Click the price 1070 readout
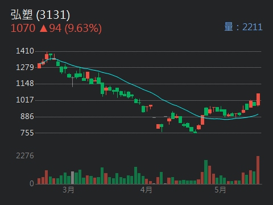 click(23, 28)
